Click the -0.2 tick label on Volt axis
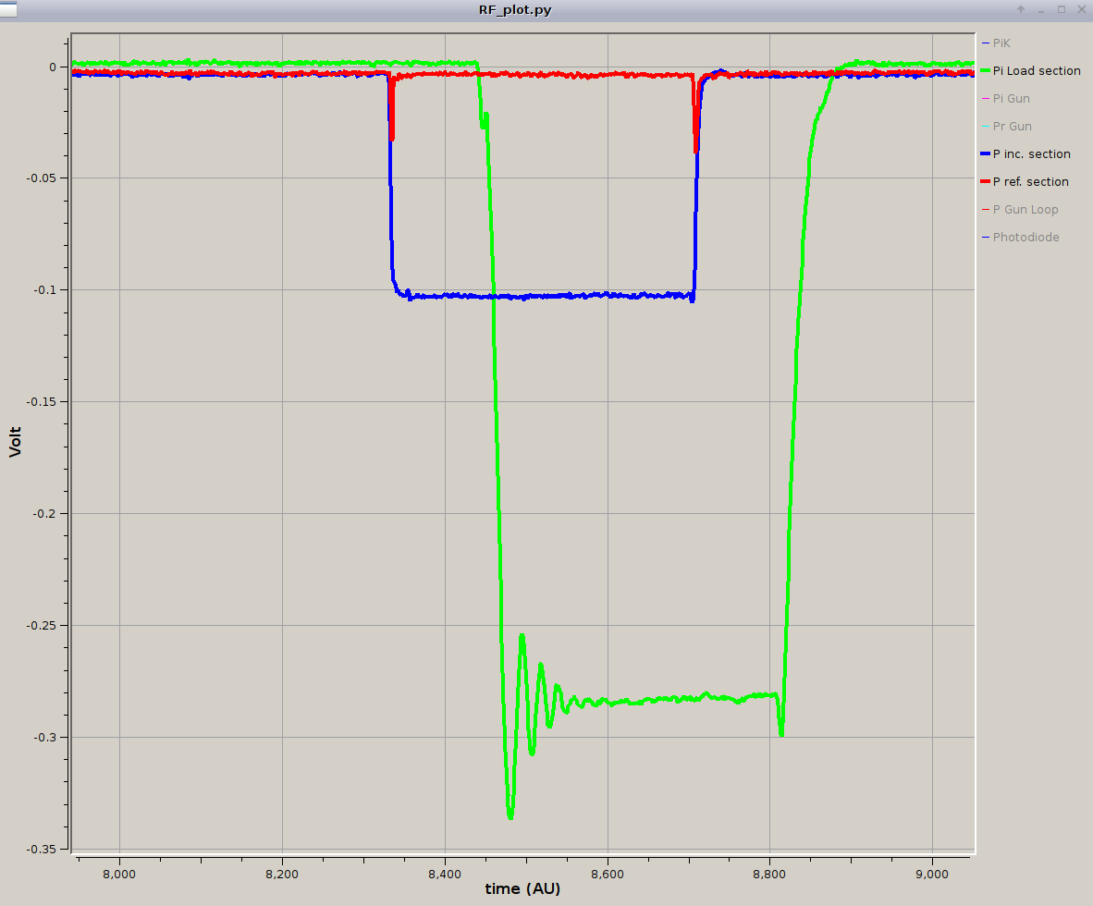The height and width of the screenshot is (906, 1093). pyautogui.click(x=43, y=514)
